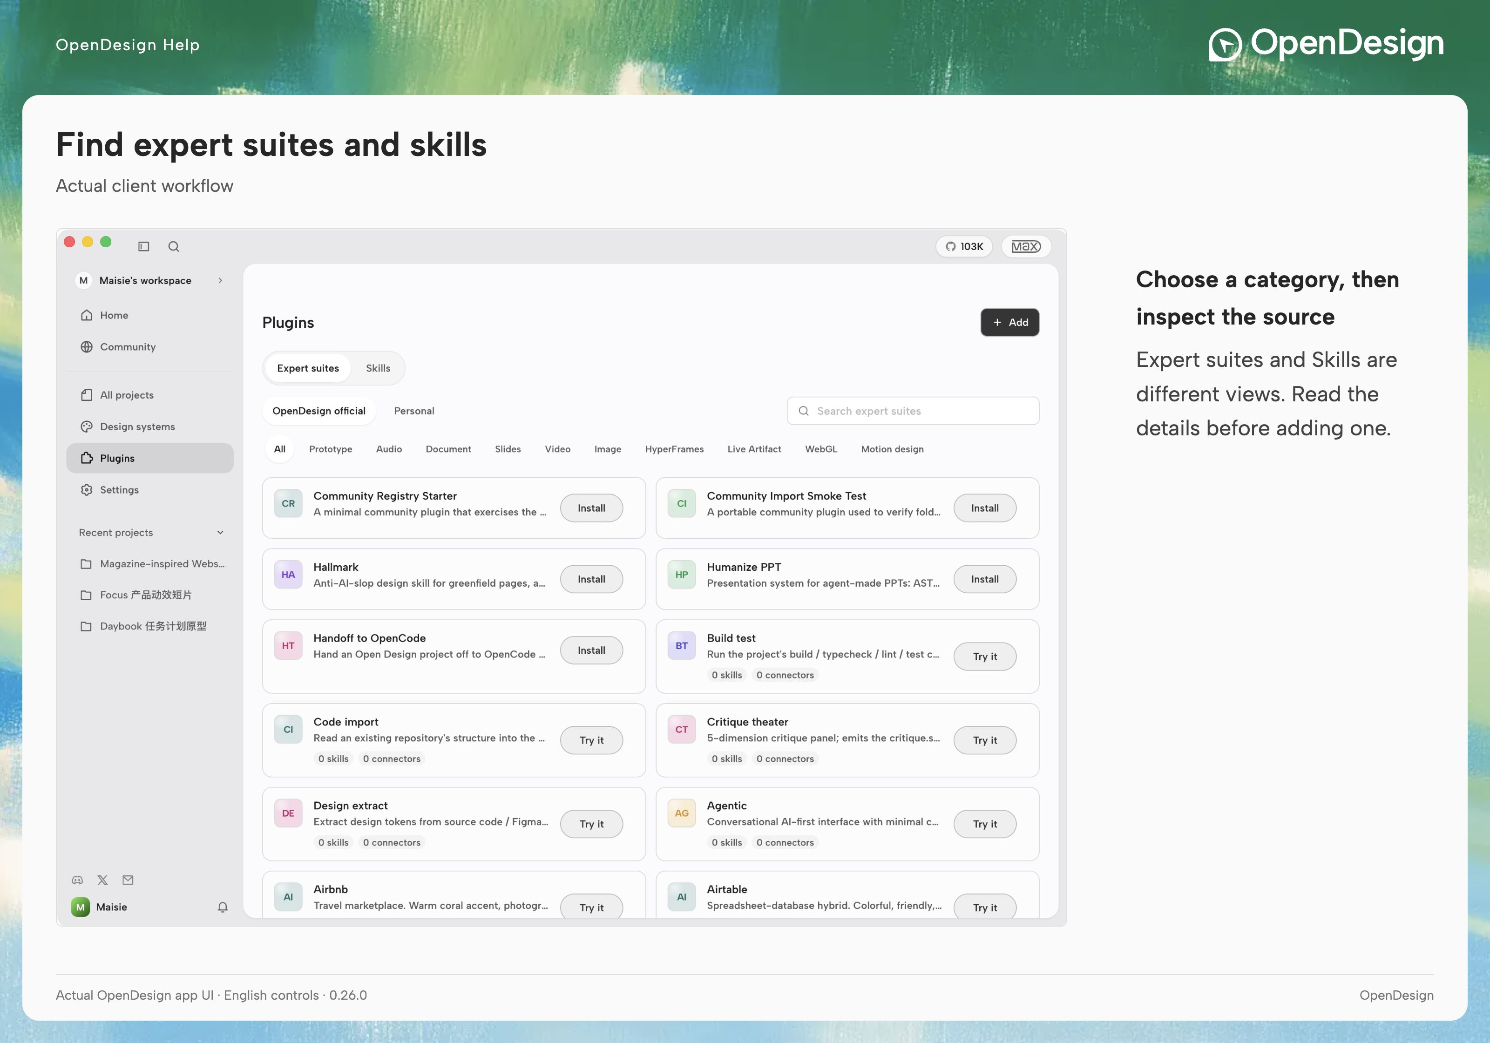The image size is (1490, 1043).
Task: Select the All category filter
Action: 280,449
